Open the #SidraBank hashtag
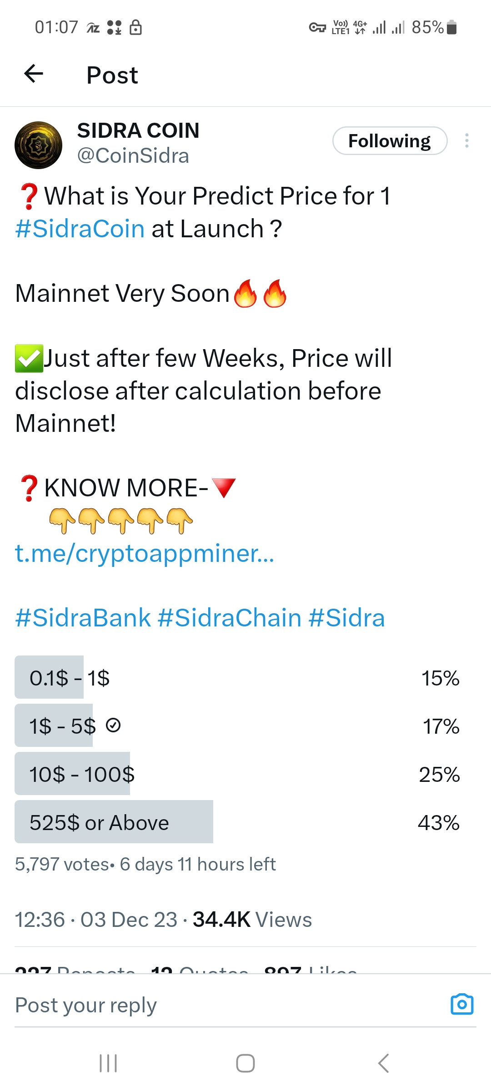 (83, 618)
